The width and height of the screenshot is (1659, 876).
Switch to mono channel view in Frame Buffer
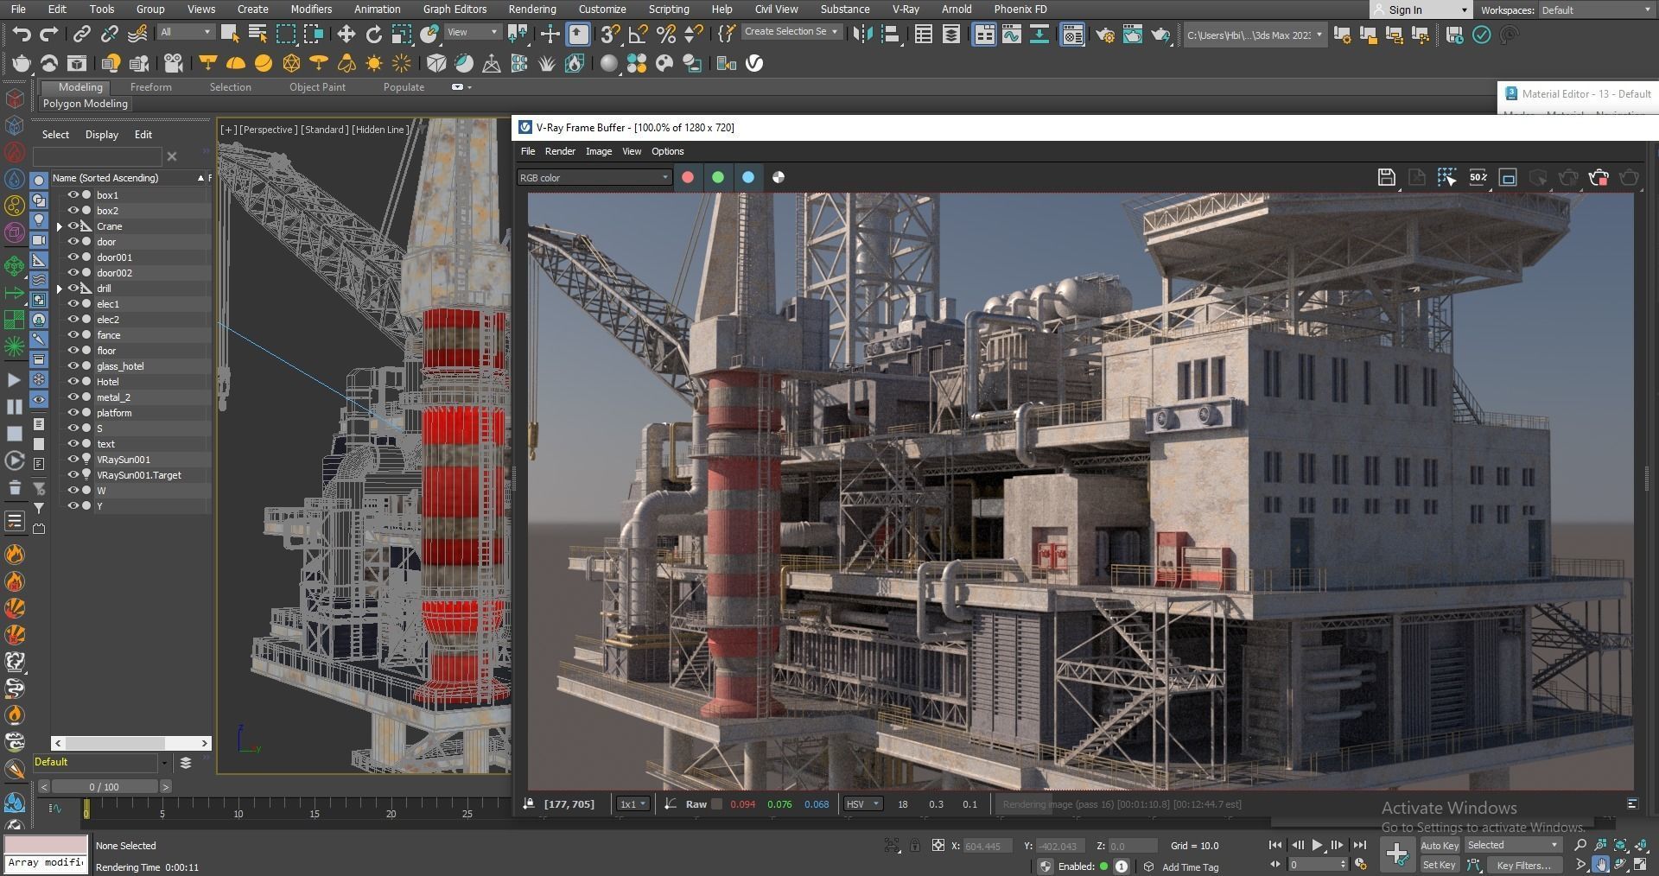[x=779, y=177]
